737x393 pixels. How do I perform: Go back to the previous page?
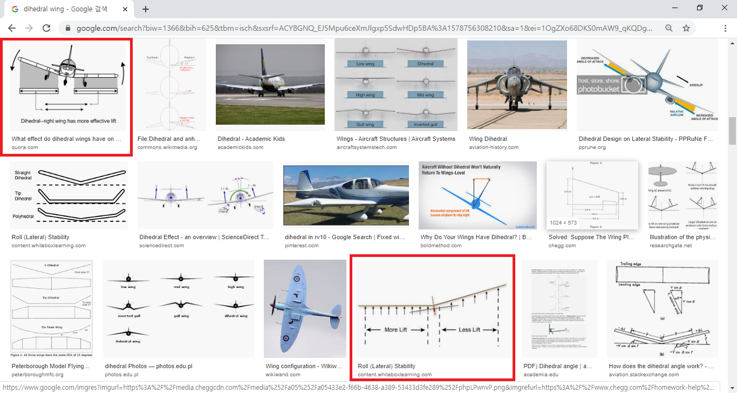(12, 28)
